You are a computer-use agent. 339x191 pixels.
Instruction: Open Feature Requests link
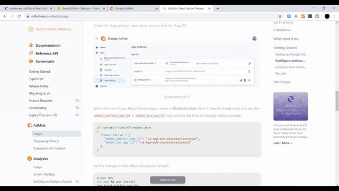[41, 100]
